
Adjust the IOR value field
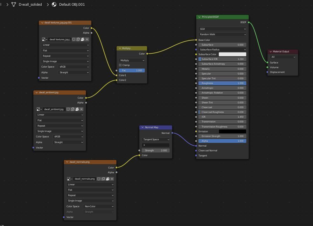tap(222, 117)
